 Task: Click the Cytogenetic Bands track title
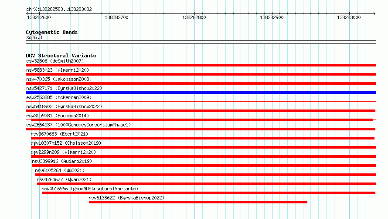[x=52, y=32]
